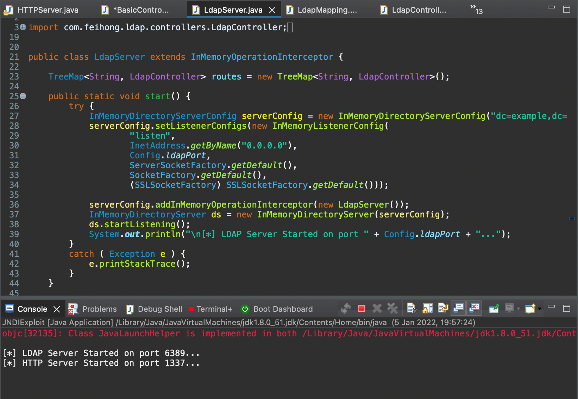578x399 pixels.
Task: Click setListenerConfigs on line 28
Action: 201,126
